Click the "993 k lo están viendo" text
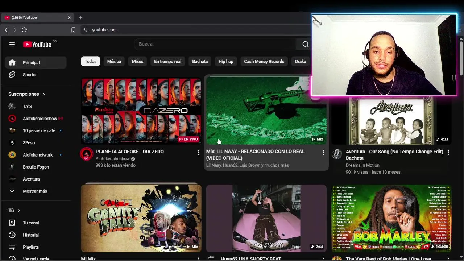 tap(115, 165)
